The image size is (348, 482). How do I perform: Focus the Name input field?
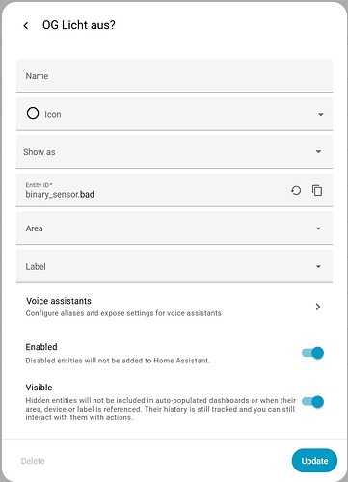174,76
